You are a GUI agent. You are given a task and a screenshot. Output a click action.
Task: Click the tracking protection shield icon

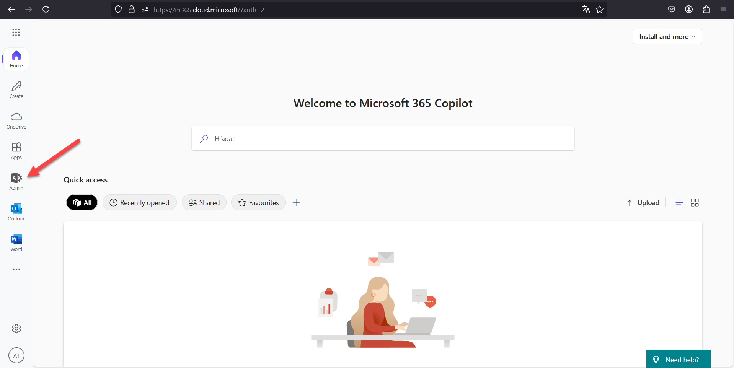118,10
